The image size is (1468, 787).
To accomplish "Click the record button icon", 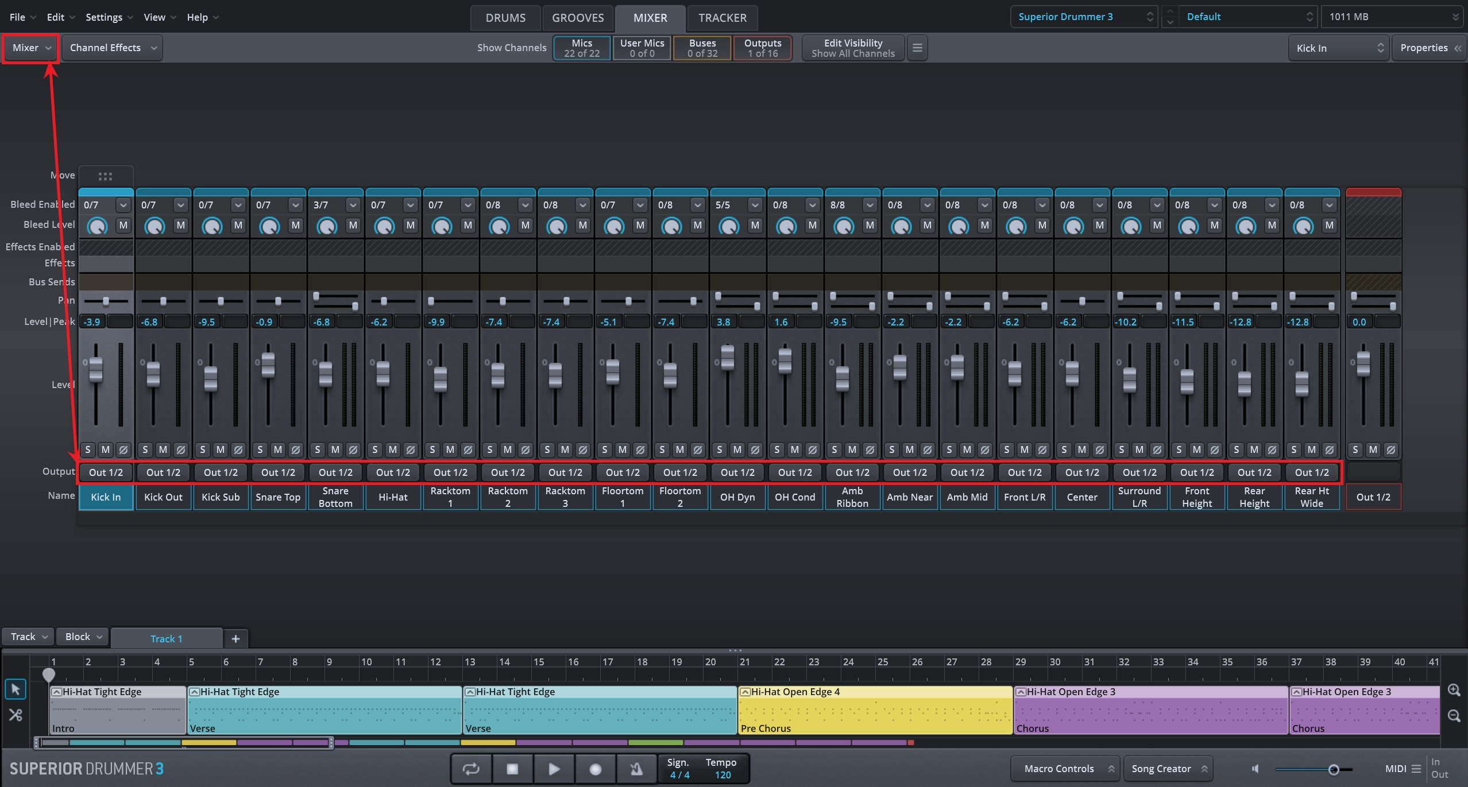I will click(x=595, y=769).
